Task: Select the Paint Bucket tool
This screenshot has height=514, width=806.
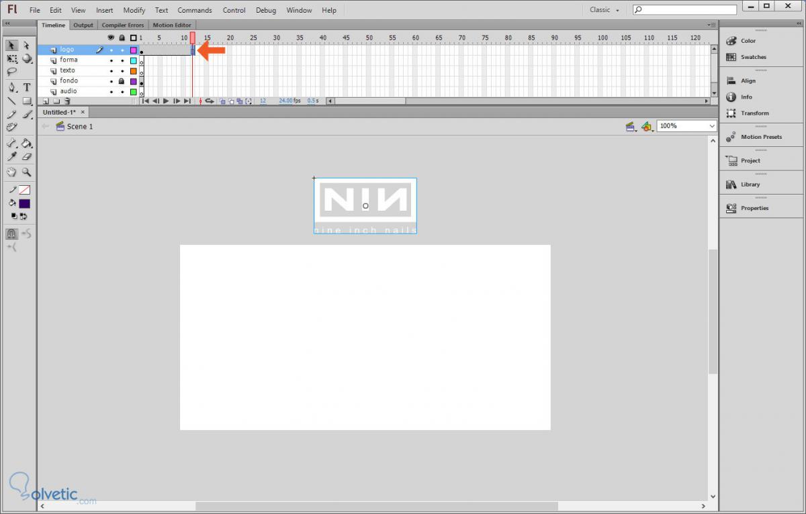Action: tap(27, 143)
